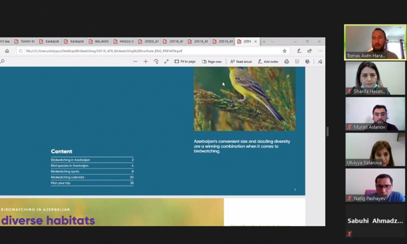The width and height of the screenshot is (407, 244).
Task: Click 'Birdwatching spots' contents entry
Action: [92, 171]
